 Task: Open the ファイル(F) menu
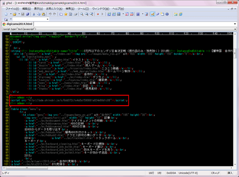coord(12,9)
